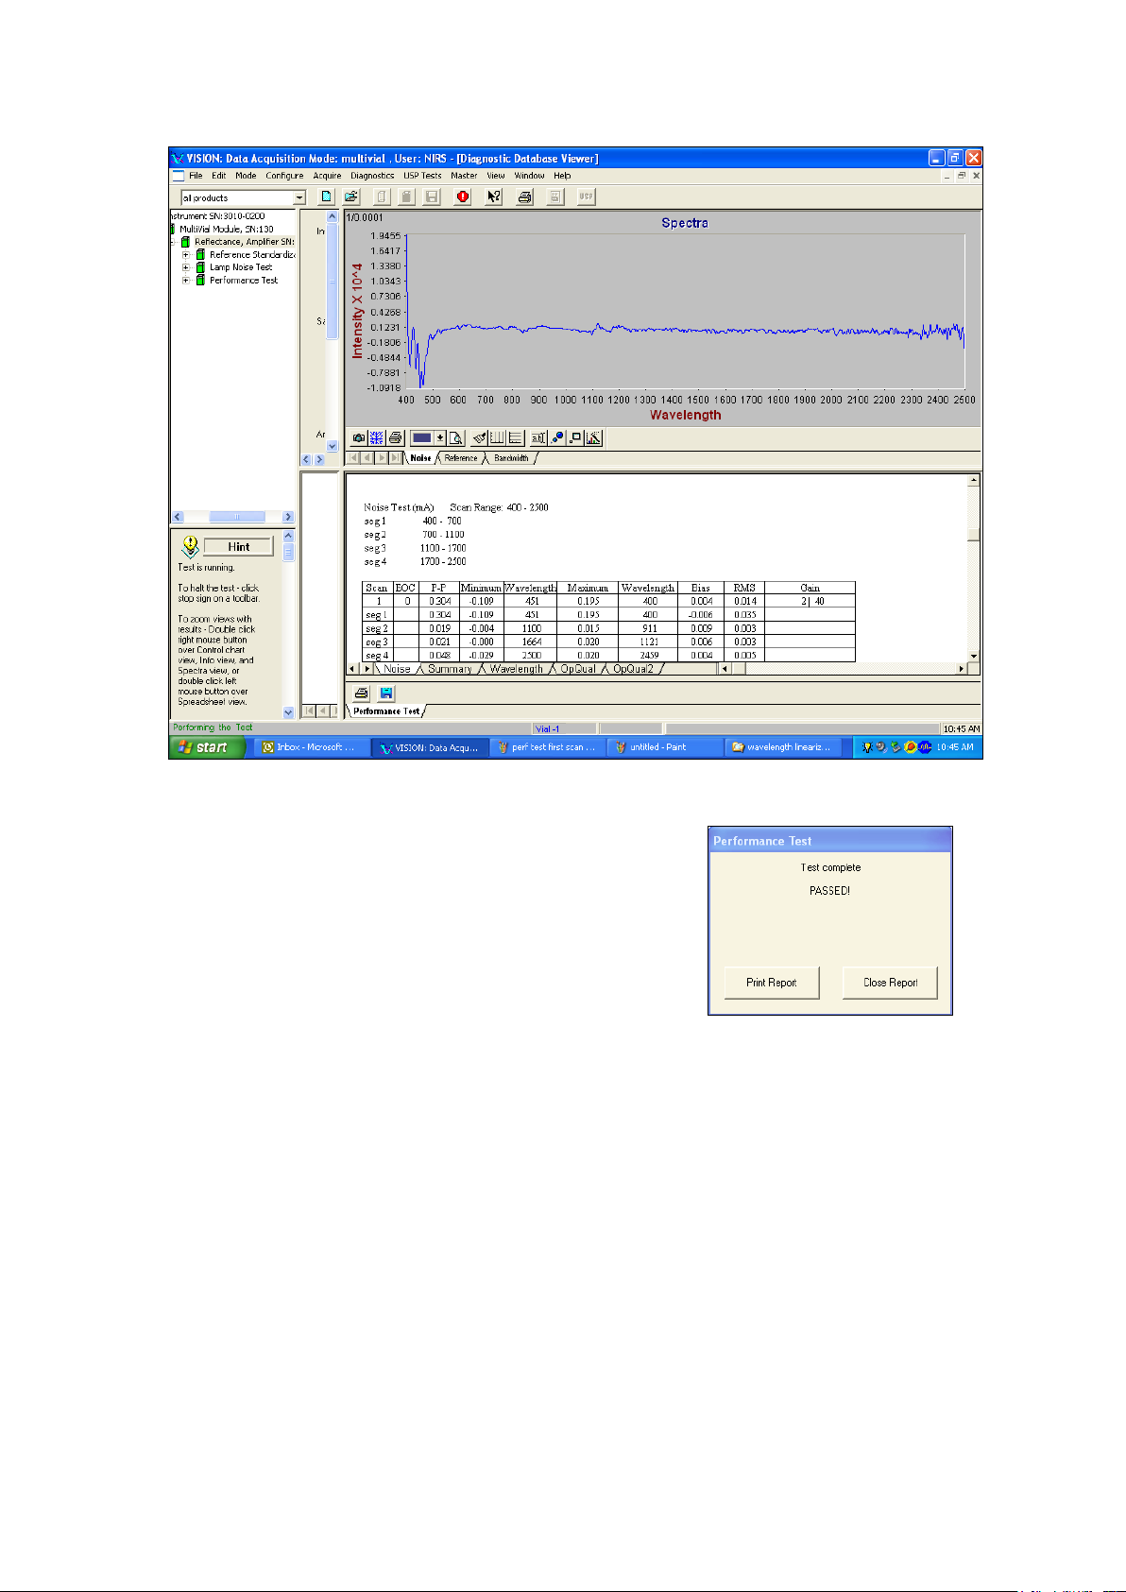Screen dimensions: 1126x1592
Task: Click the snowflake icon in chart toolbar
Action: tap(376, 438)
